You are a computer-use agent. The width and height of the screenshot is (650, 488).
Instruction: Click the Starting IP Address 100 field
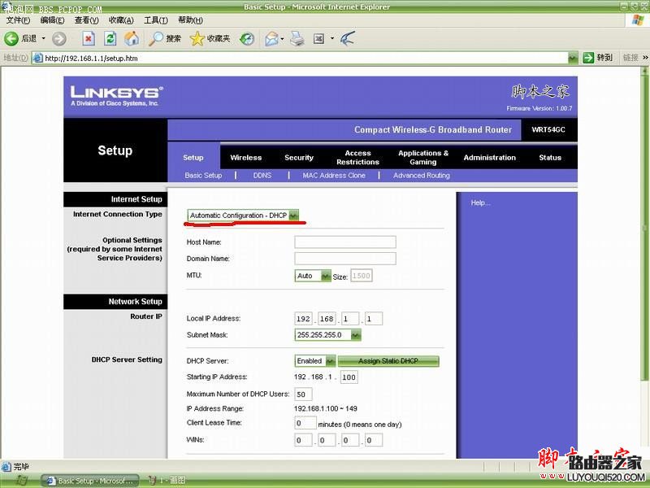tap(349, 377)
